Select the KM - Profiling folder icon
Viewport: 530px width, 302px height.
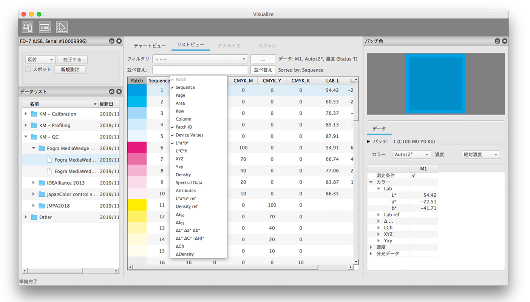[x=34, y=125]
